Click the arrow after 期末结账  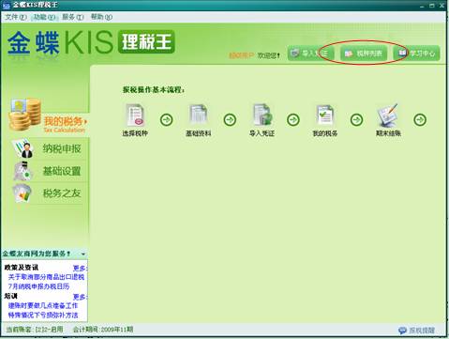click(420, 119)
